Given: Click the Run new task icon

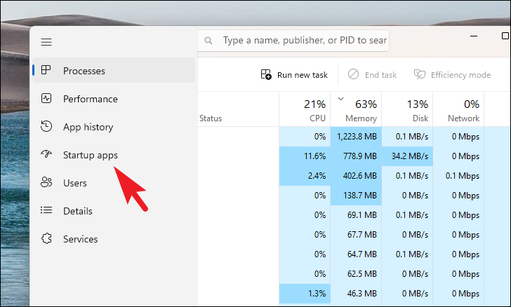Looking at the screenshot, I should (266, 74).
